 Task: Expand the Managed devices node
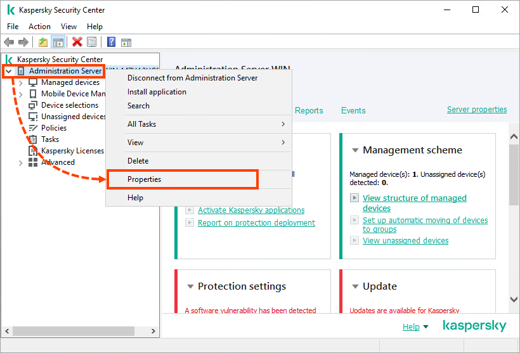click(20, 82)
